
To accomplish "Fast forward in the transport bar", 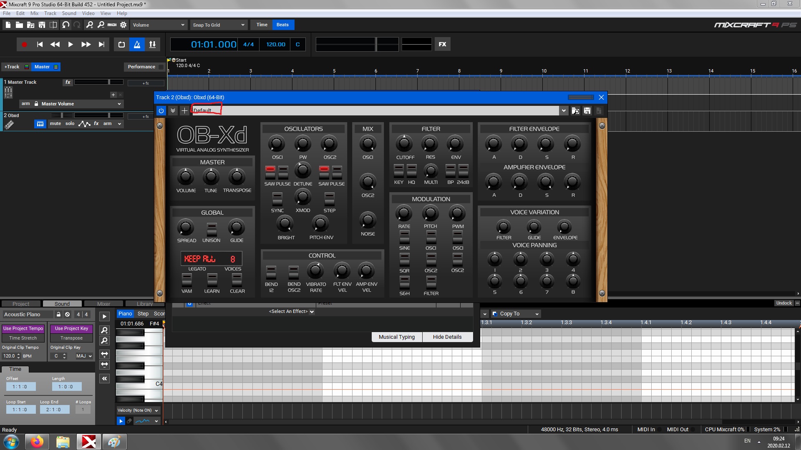I will pyautogui.click(x=86, y=45).
